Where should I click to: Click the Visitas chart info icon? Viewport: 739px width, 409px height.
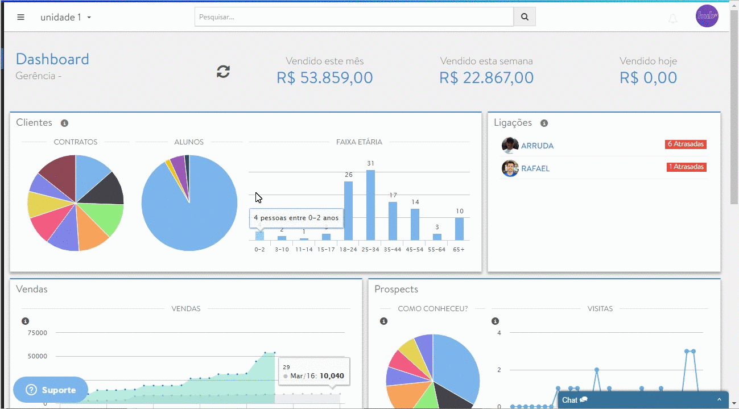pos(495,321)
